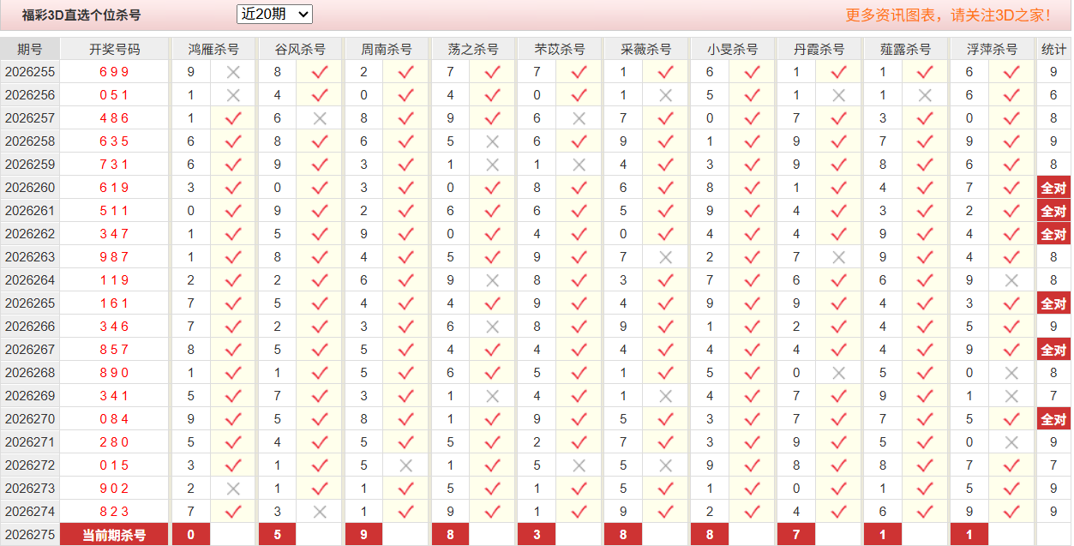Click the period number 2026255
The image size is (1074, 546).
coord(30,72)
